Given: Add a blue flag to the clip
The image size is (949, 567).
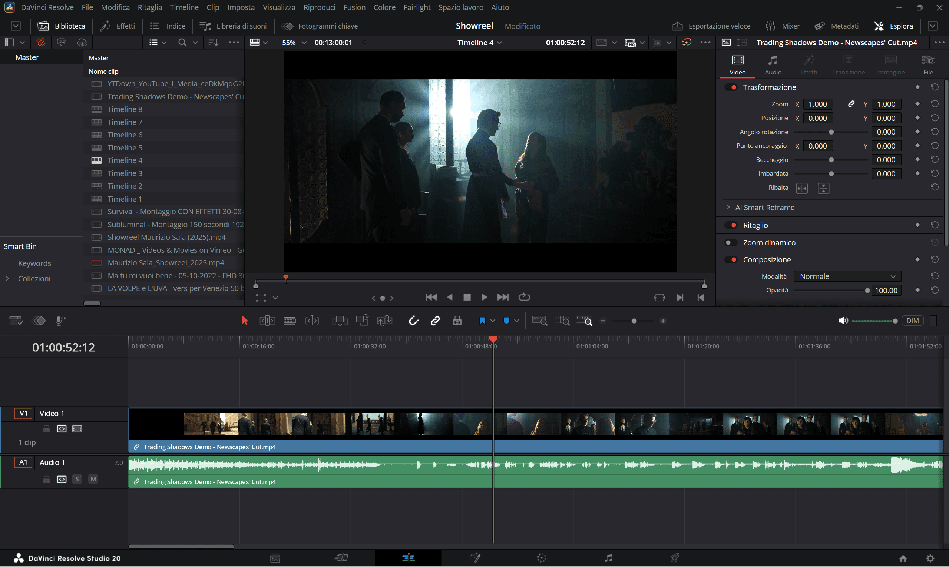Looking at the screenshot, I should coord(482,321).
